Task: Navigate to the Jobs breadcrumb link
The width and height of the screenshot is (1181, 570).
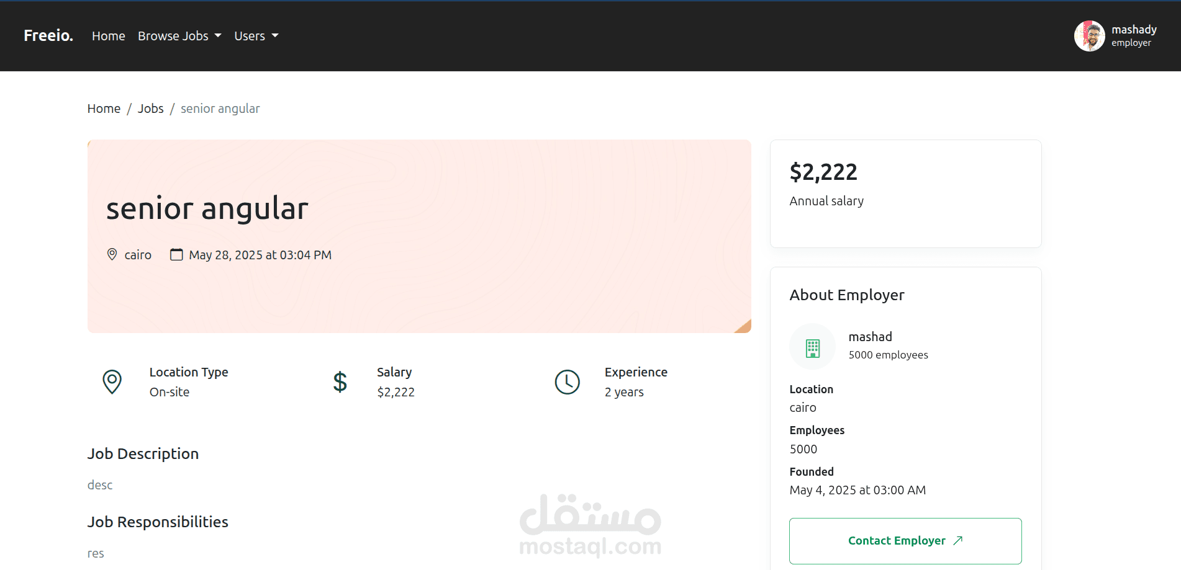Action: pyautogui.click(x=150, y=109)
